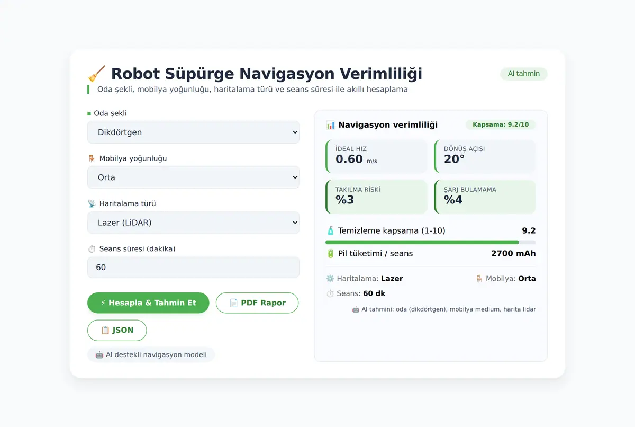This screenshot has height=427, width=635.
Task: Click the ŞARJ BULAMAMA %4 card
Action: point(485,197)
